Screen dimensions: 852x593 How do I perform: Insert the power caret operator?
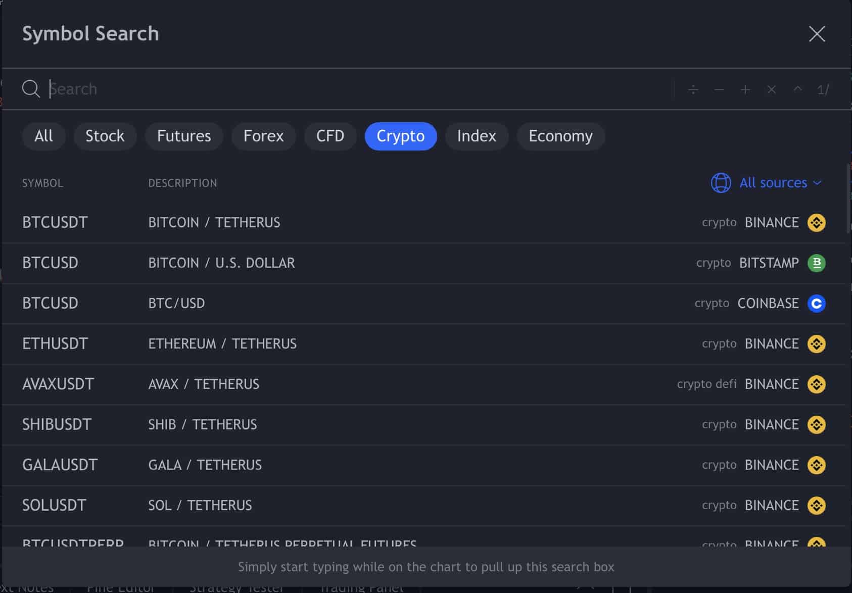click(x=797, y=89)
